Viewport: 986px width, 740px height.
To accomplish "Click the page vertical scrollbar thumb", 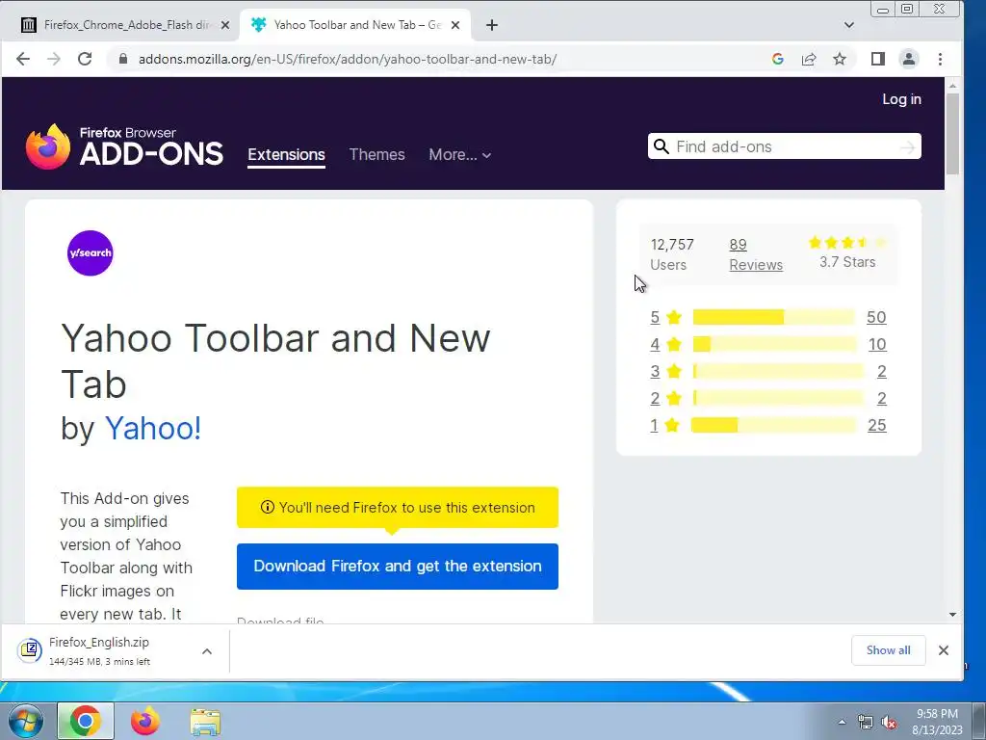I will 952,134.
